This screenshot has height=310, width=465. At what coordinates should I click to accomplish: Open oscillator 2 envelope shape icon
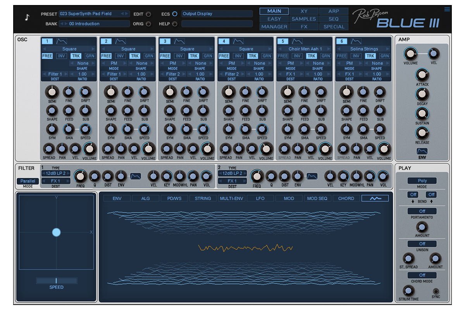point(121,41)
